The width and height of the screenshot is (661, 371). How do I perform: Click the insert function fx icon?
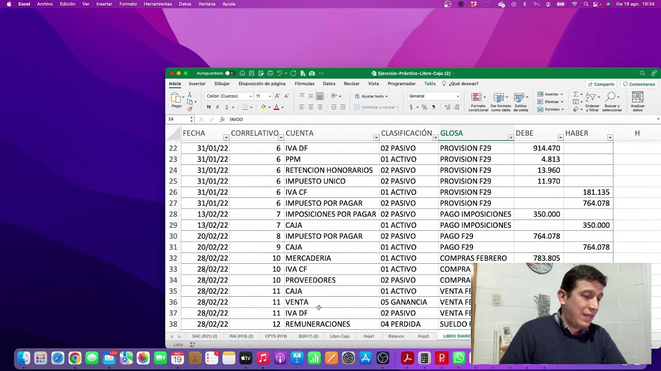tap(222, 119)
